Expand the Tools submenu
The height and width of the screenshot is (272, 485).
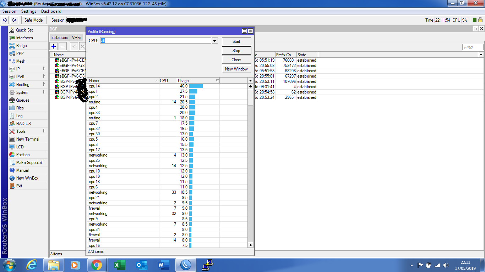pos(28,131)
